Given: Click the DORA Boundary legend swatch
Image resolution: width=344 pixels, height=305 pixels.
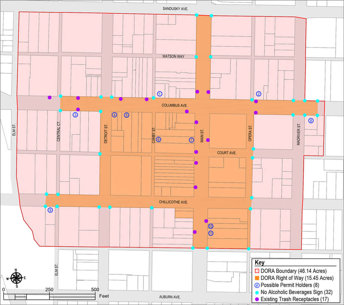Looking at the screenshot, I should coord(257,271).
